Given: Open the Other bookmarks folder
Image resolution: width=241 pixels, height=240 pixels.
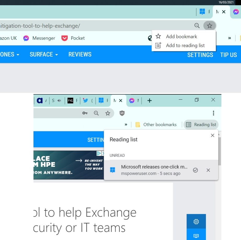Looking at the screenshot, I should click(156, 124).
